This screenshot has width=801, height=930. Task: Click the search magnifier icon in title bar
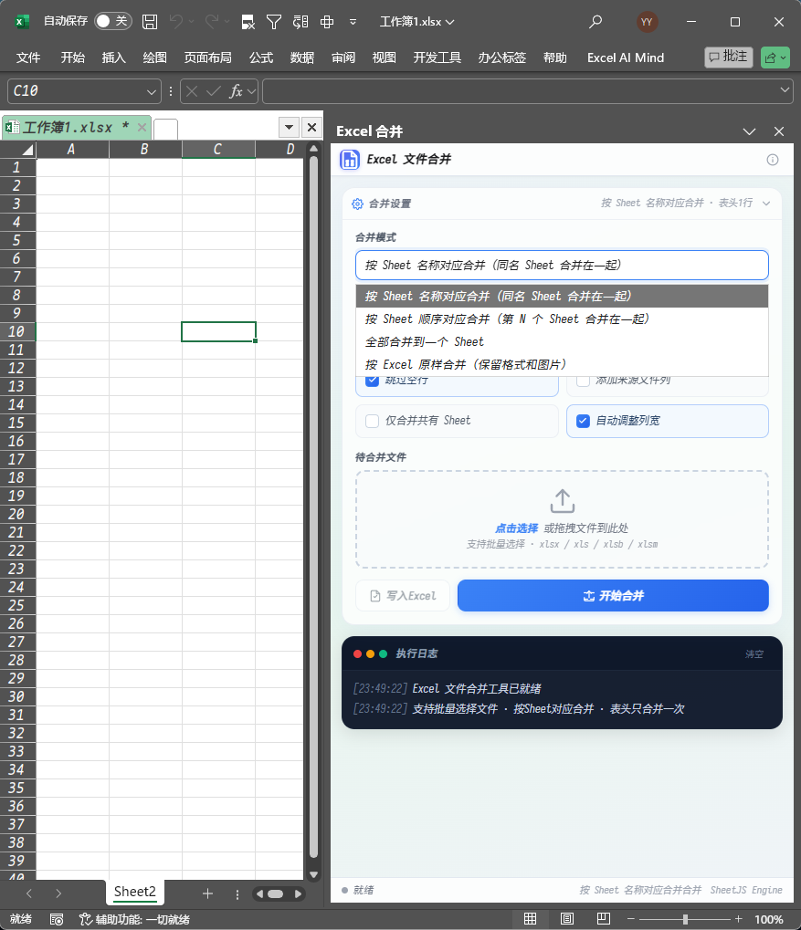click(595, 22)
